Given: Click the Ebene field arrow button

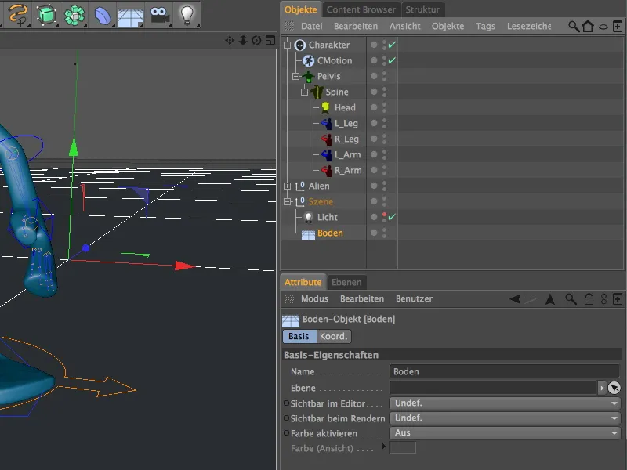Looking at the screenshot, I should [x=602, y=388].
